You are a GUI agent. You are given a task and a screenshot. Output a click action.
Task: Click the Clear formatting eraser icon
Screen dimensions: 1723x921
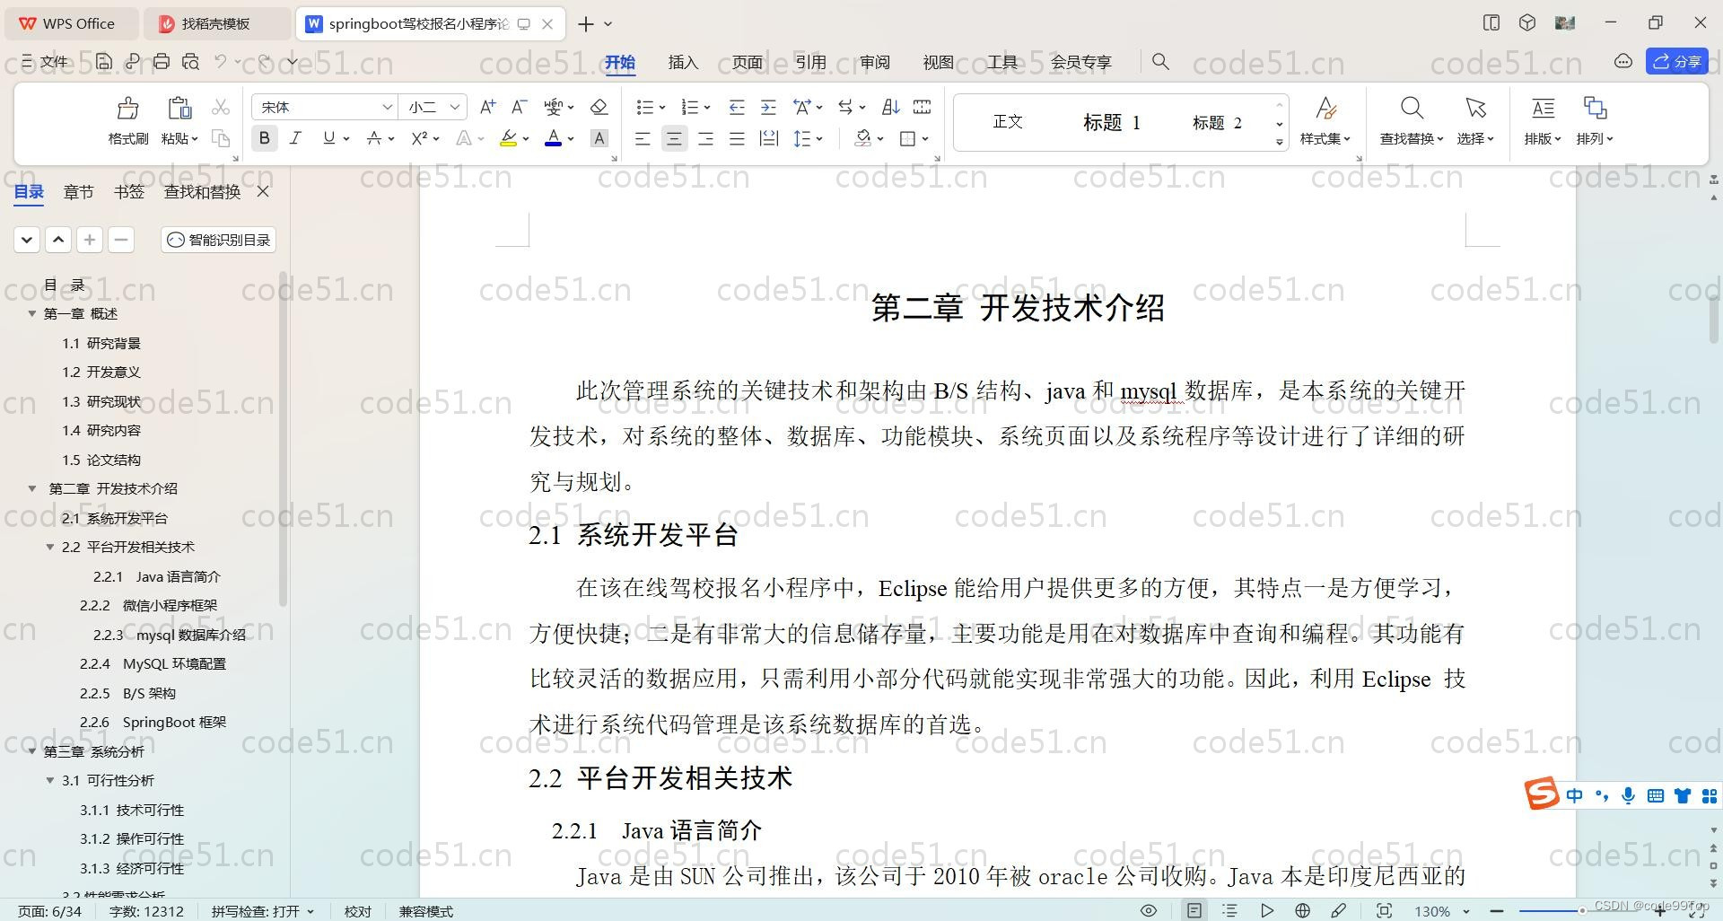pyautogui.click(x=599, y=107)
